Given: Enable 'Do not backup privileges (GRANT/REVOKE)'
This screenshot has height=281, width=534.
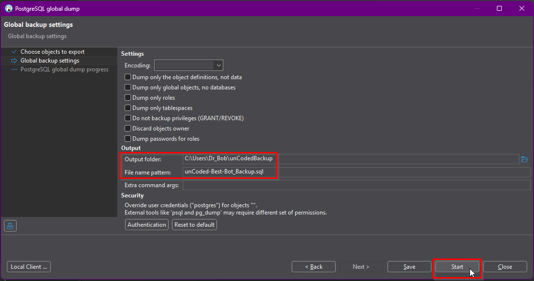Looking at the screenshot, I should [x=128, y=118].
